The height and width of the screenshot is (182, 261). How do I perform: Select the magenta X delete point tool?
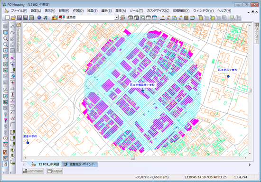(x=12, y=58)
